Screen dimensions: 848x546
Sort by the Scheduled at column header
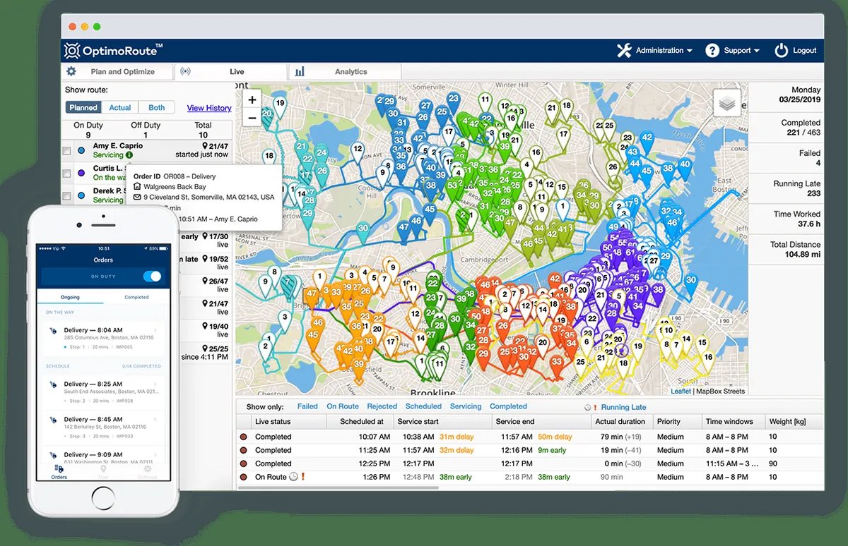pyautogui.click(x=361, y=421)
